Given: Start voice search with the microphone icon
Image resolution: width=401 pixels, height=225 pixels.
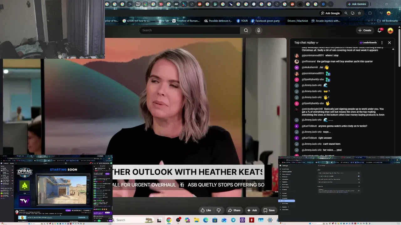Looking at the screenshot, I should click(x=258, y=30).
